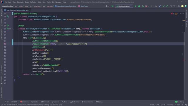Go to previous highlighted error arrow

tap(180, 14)
